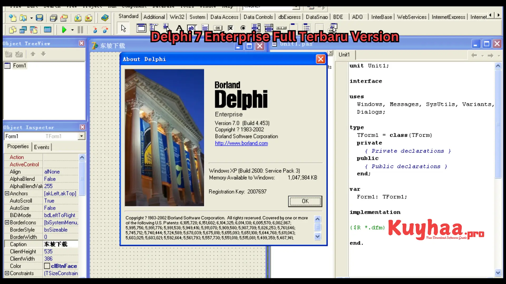Open the Events tab in Object Inspector
The image size is (506, 284).
coord(42,147)
